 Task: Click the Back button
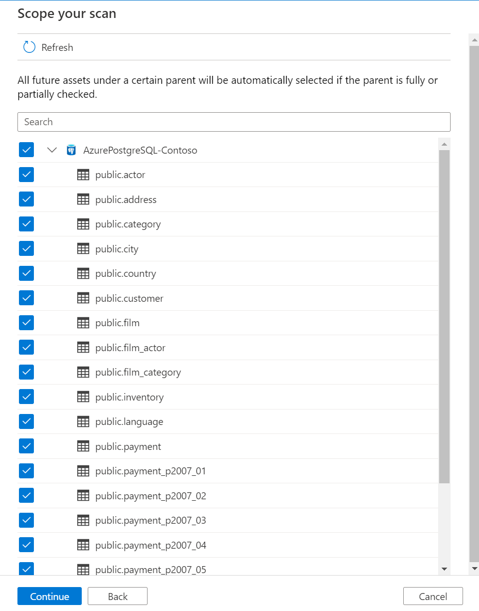click(118, 597)
